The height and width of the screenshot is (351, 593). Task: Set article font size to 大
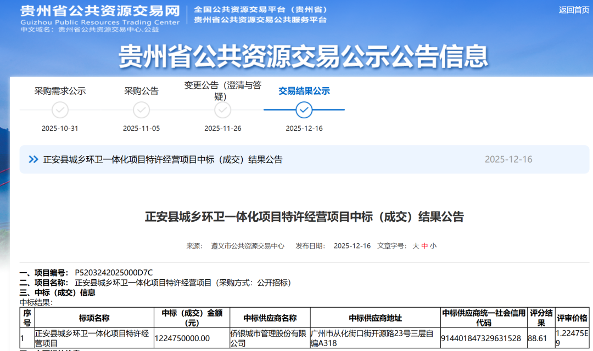416,246
